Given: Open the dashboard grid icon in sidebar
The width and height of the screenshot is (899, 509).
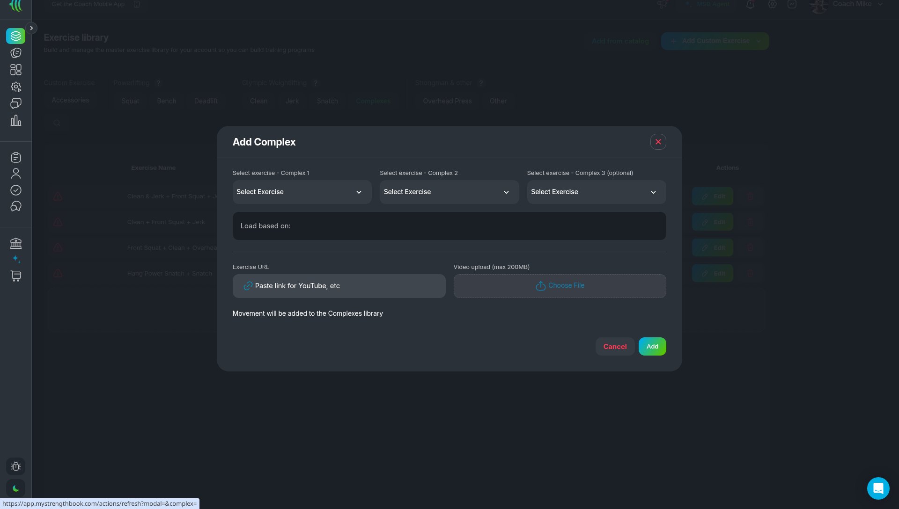Looking at the screenshot, I should (x=15, y=70).
